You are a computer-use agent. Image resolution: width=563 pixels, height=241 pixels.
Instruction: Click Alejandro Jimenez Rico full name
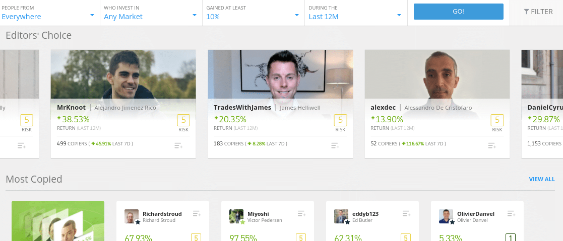pyautogui.click(x=125, y=108)
